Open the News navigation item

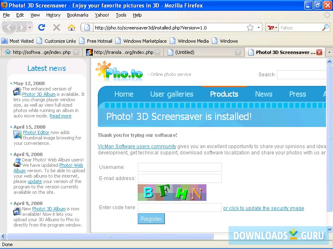tap(263, 94)
